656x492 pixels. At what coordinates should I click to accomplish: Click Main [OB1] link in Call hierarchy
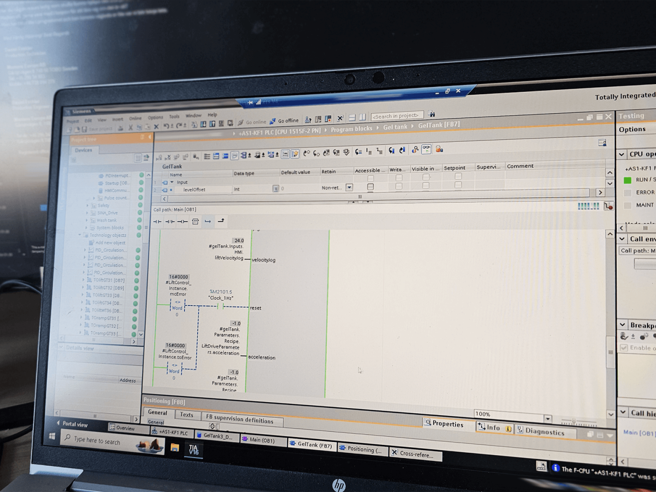[639, 433]
